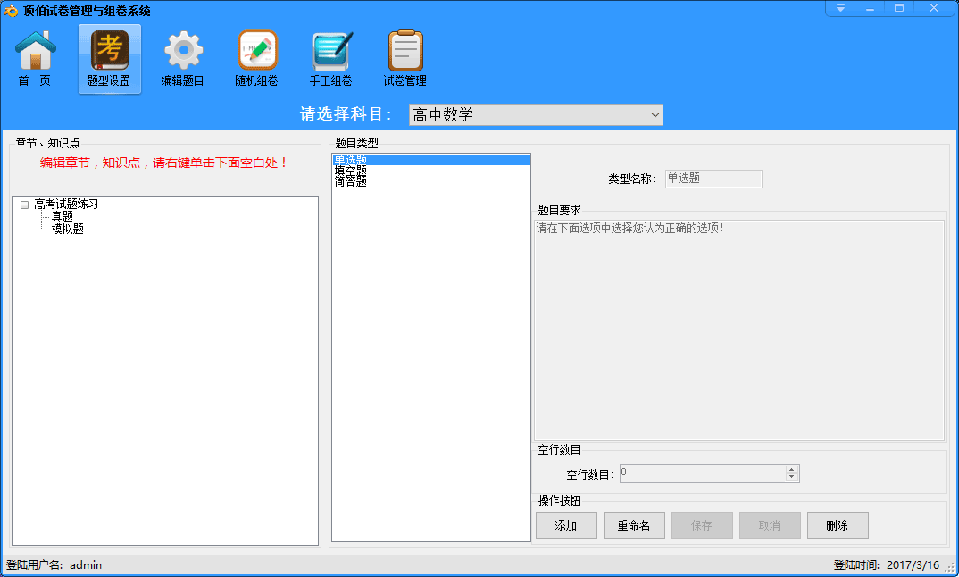Select the 真题 tree item
This screenshot has width=959, height=577.
coord(63,217)
